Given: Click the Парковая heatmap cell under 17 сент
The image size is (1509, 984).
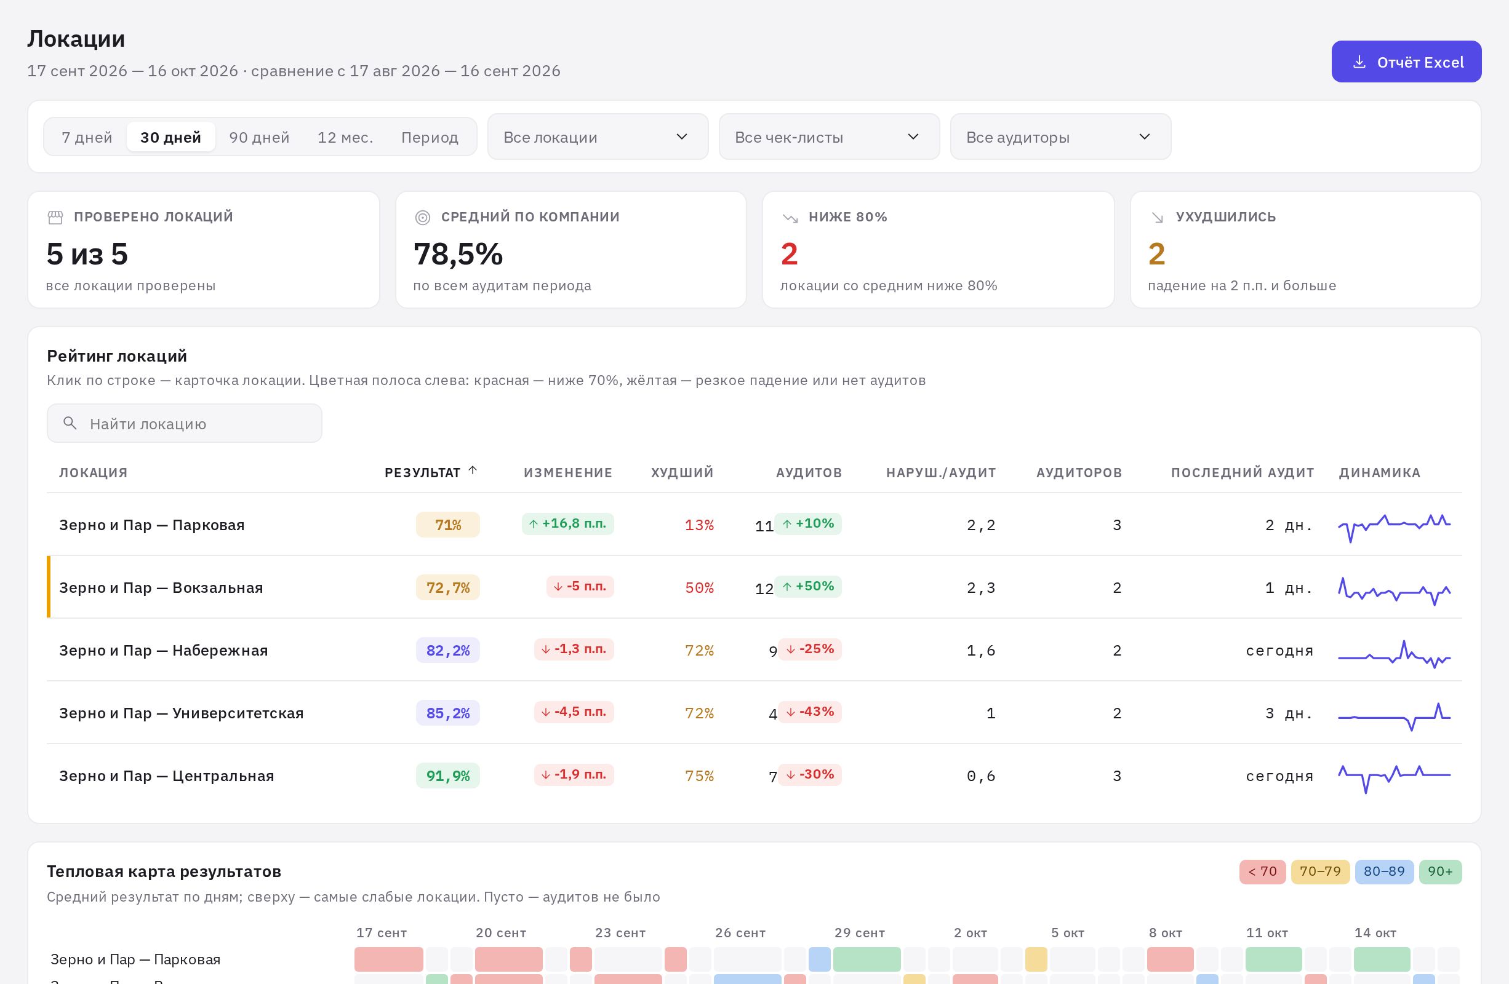Looking at the screenshot, I should (x=389, y=959).
